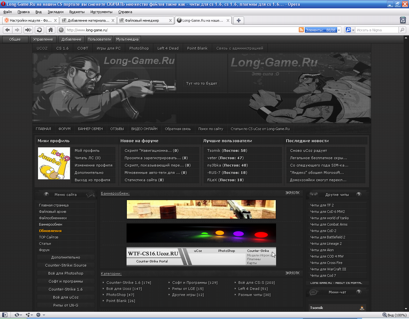The image size is (409, 319).
Task: Expand Opera Unite status bar dropdown arrow
Action: 32,315
